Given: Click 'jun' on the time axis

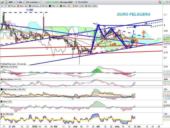Looking at the screenshot, I should 139,126.
